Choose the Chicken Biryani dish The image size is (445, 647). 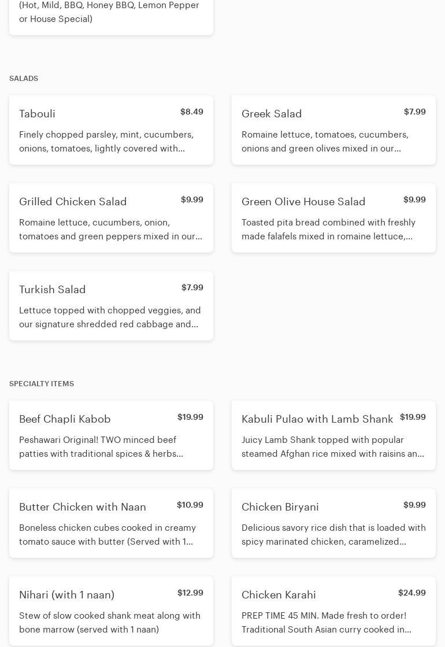coord(333,523)
